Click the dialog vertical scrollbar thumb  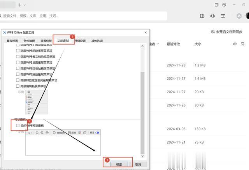pyautogui.click(x=142, y=113)
